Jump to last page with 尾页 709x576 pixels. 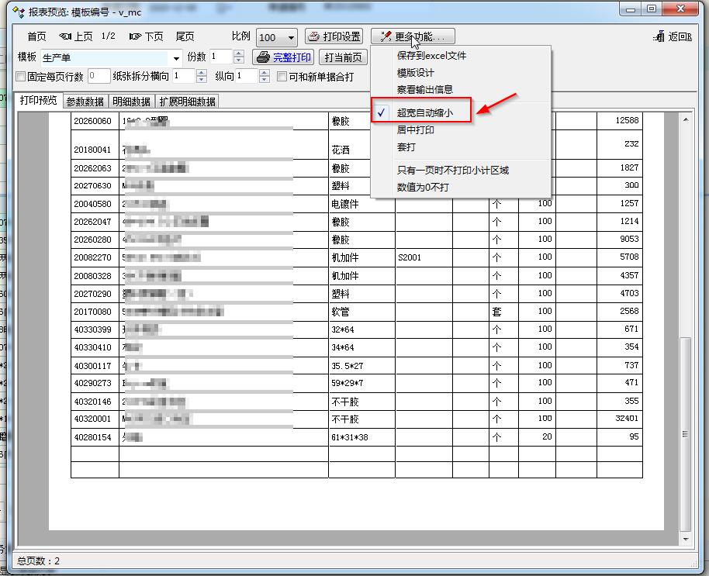(x=185, y=36)
